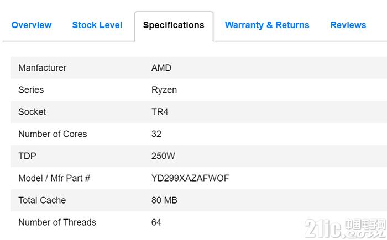This screenshot has height=240, width=387.
Task: Click the YD299XAZAFWOF part number
Action: [x=190, y=178]
